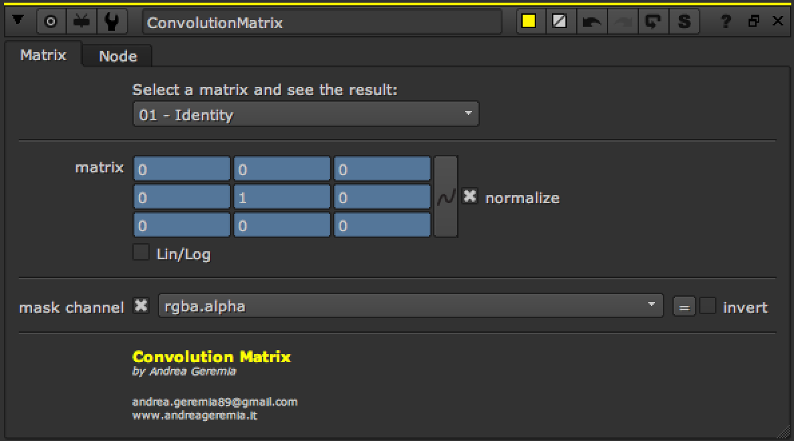Click the matrix animation curve button
This screenshot has height=441, width=794.
(x=446, y=196)
